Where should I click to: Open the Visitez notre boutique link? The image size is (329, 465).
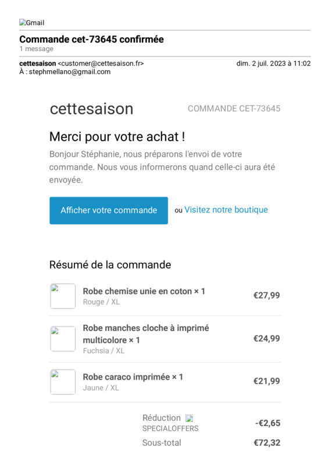click(x=226, y=210)
